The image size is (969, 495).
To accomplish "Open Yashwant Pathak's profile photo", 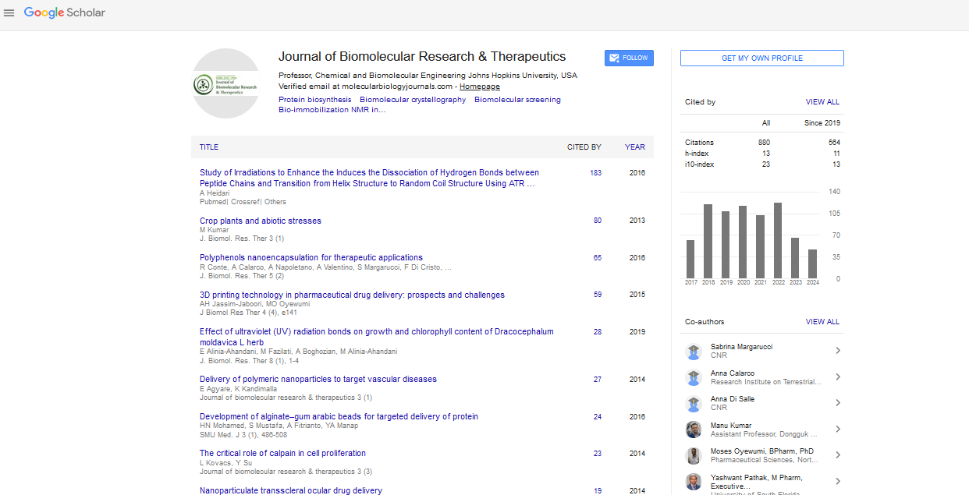I will [694, 482].
